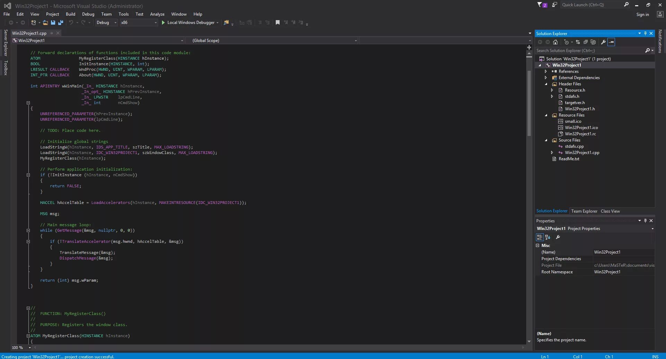Open Class View
Screen dimensions: 666x359
click(610, 211)
